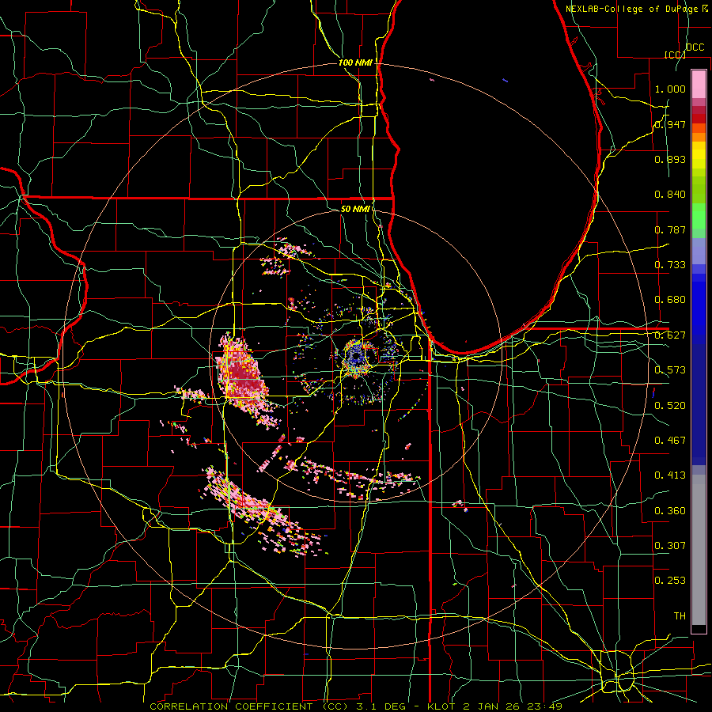
Task: Select the 0.947 scale value
Action: click(x=670, y=124)
